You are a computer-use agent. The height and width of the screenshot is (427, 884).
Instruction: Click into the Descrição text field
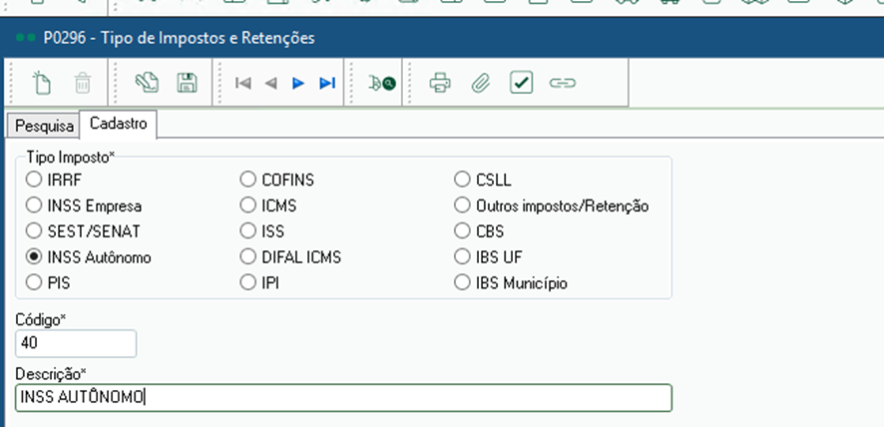coord(343,398)
